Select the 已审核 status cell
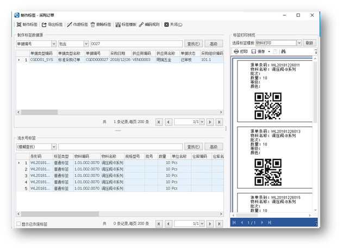The width and height of the screenshot is (343, 251). point(190,60)
